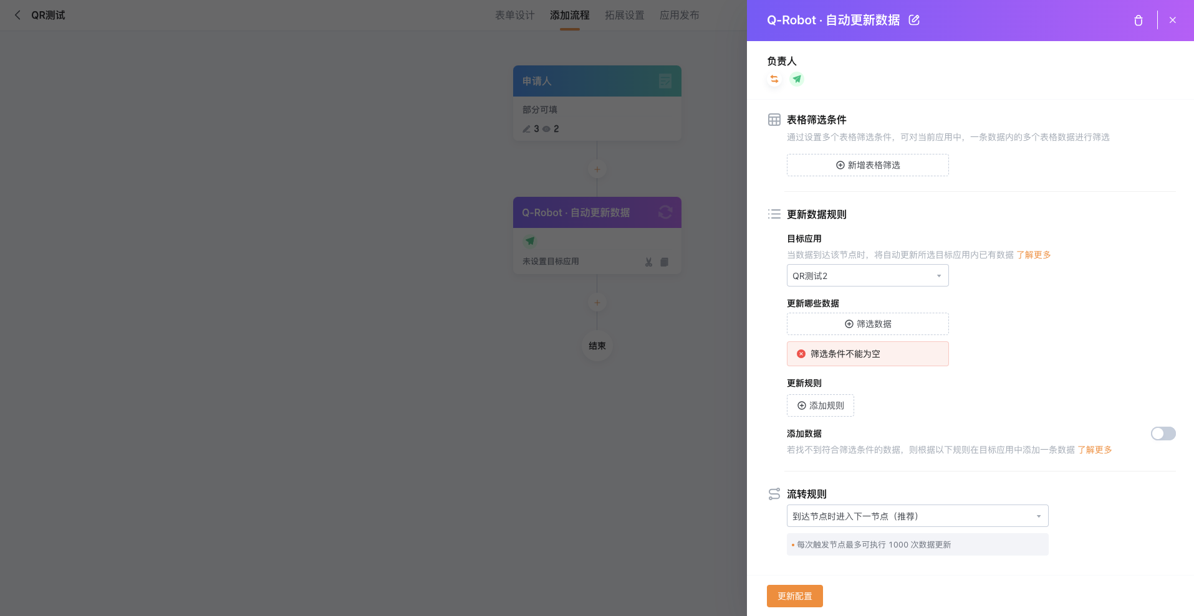Switch to the 添加流程 tab
This screenshot has height=616, width=1194.
[569, 15]
